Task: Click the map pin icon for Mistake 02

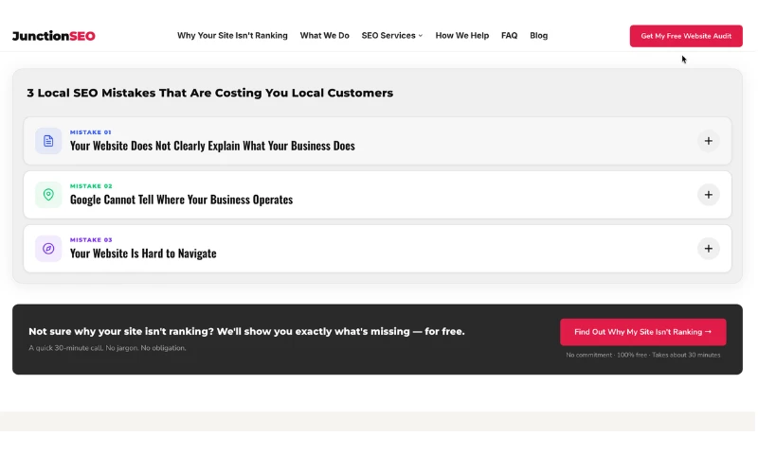Action: [x=48, y=195]
